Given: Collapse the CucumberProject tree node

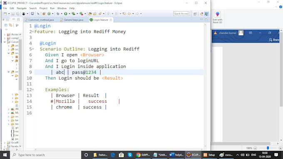Looking at the screenshot, I should [5, 42].
